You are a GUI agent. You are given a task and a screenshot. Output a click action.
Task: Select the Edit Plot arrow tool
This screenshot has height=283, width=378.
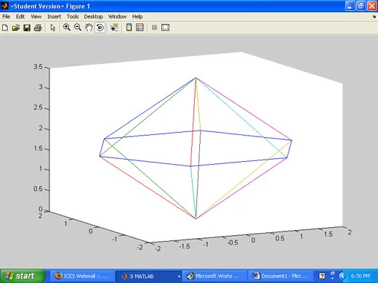pos(53,28)
